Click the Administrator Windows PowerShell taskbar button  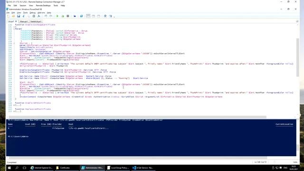(92, 168)
